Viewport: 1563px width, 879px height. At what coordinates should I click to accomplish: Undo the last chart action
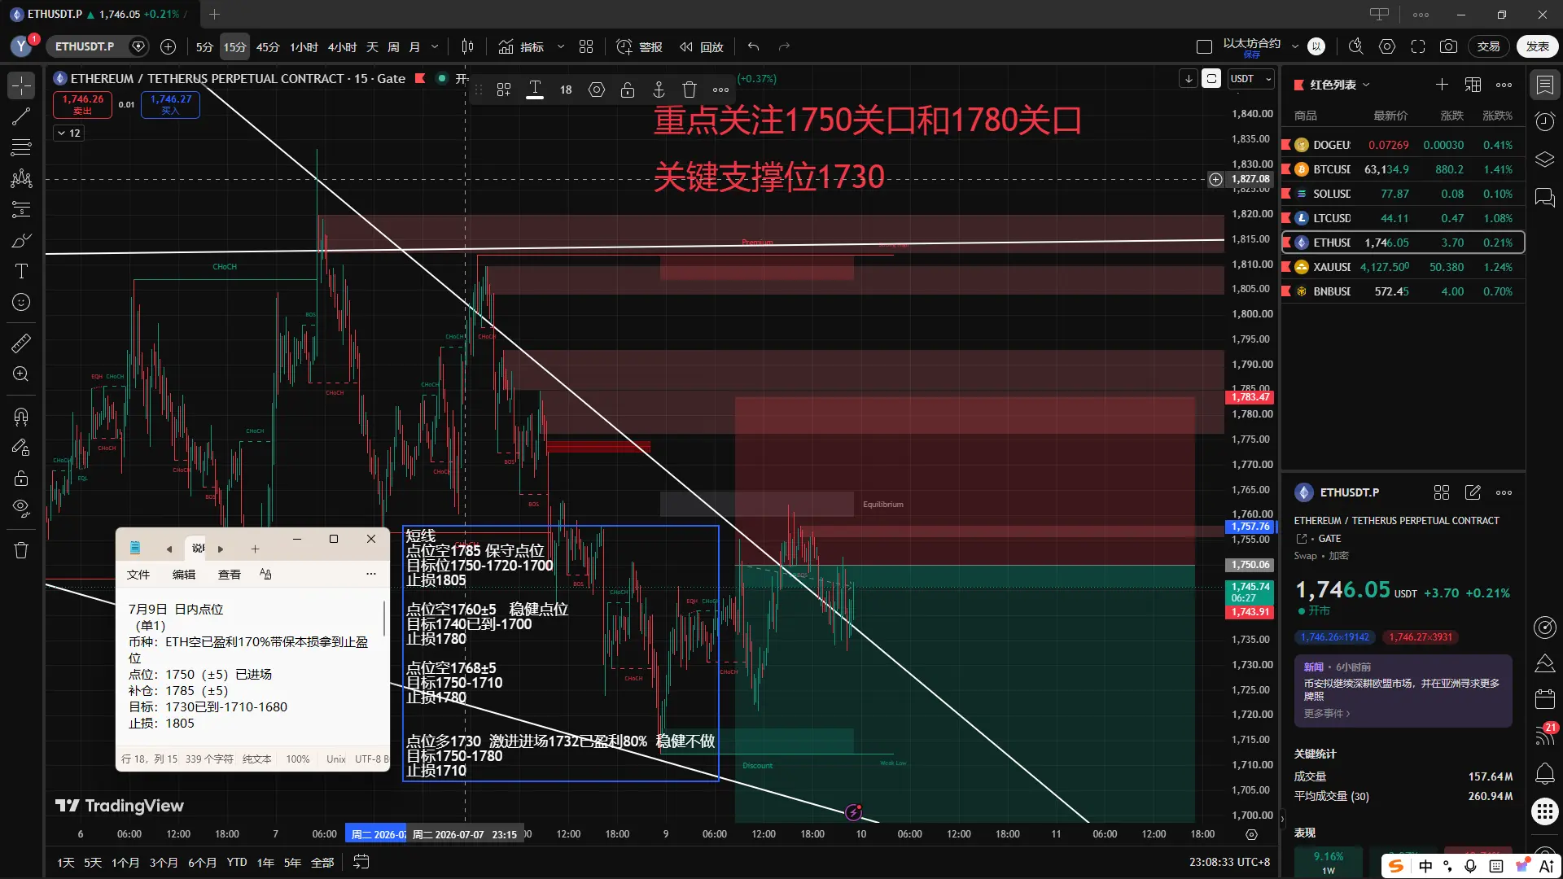[x=754, y=46]
